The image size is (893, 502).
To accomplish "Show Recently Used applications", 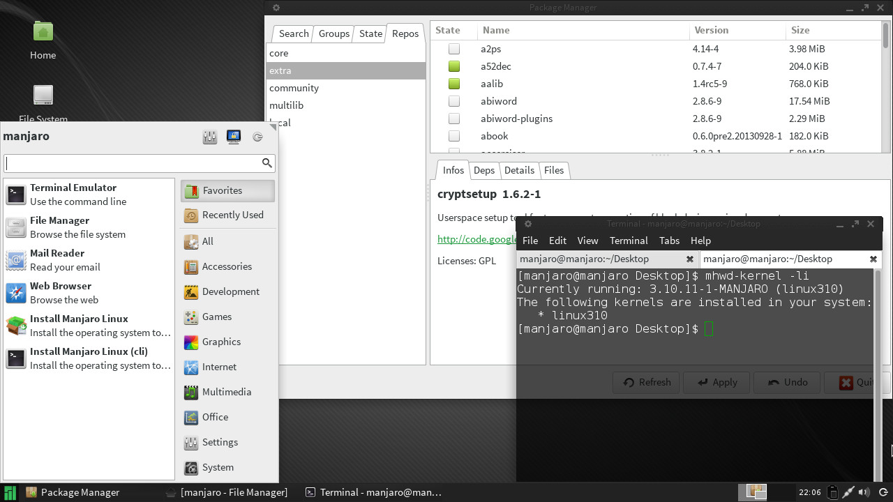I will coord(227,215).
